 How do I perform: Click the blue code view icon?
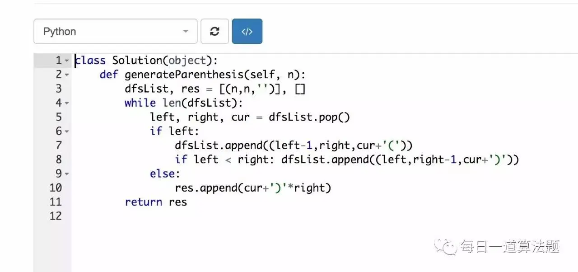[x=247, y=31]
